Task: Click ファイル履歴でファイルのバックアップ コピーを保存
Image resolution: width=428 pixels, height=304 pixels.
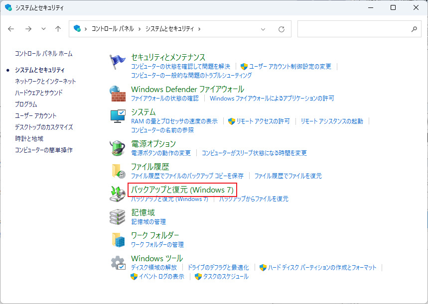Action: [x=187, y=176]
